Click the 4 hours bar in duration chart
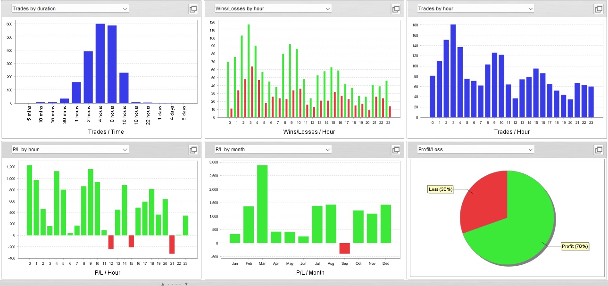This screenshot has height=286, width=608. tap(100, 63)
